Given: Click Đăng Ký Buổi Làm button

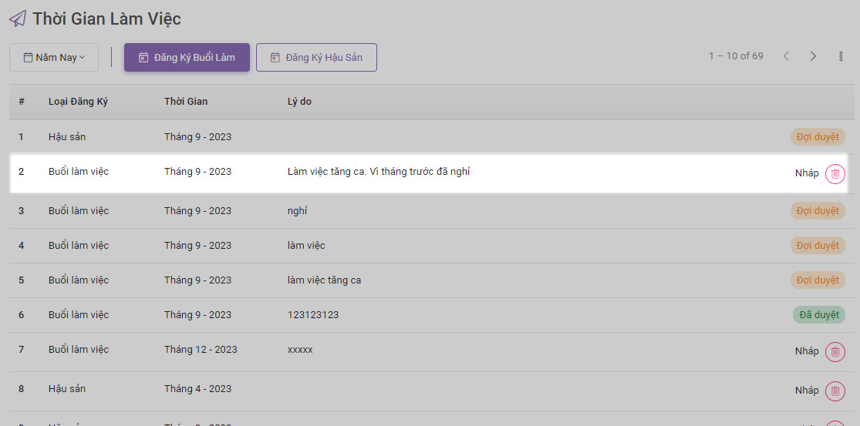Looking at the screenshot, I should pos(187,58).
